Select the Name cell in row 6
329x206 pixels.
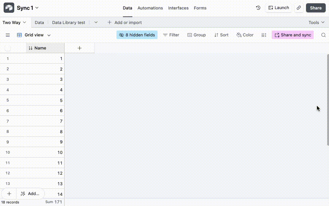click(x=45, y=111)
